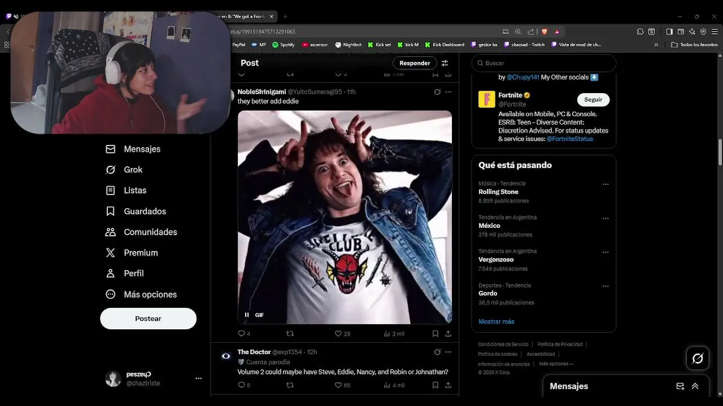Open @FortniteStatus link

[569, 139]
